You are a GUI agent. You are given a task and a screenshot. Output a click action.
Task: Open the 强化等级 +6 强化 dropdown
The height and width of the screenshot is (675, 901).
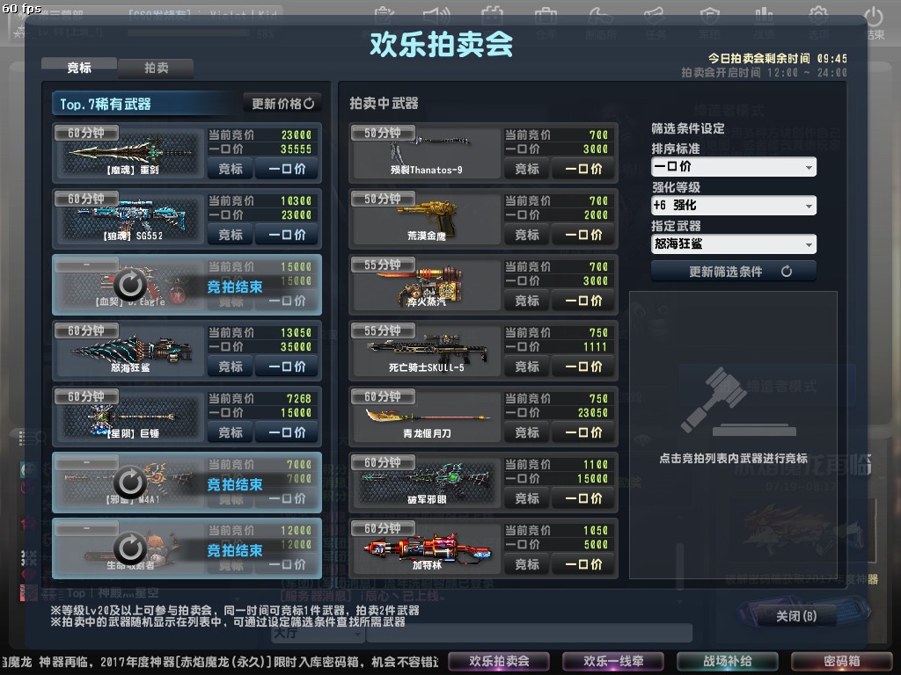click(733, 206)
